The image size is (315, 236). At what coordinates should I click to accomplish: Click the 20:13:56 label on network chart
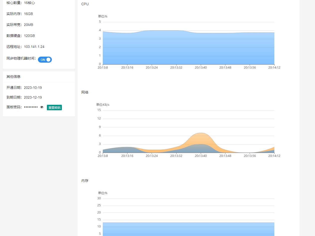coord(250,156)
